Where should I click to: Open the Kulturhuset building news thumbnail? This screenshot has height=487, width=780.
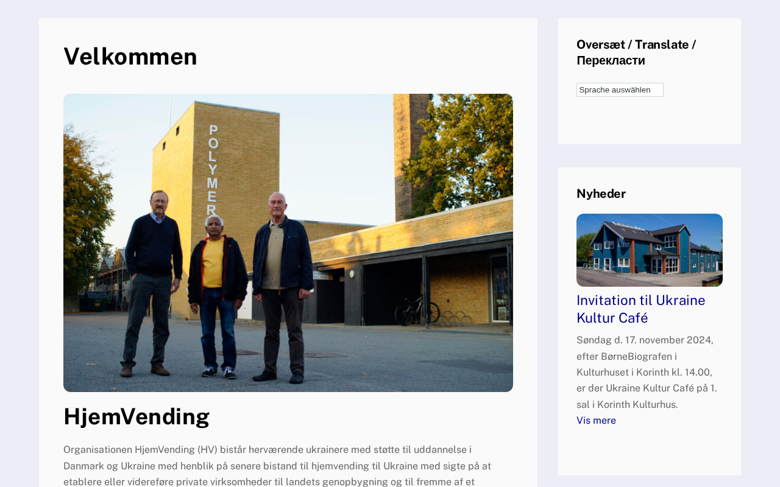(x=650, y=250)
